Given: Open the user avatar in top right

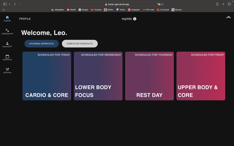Looking at the screenshot, I should 228,18.
